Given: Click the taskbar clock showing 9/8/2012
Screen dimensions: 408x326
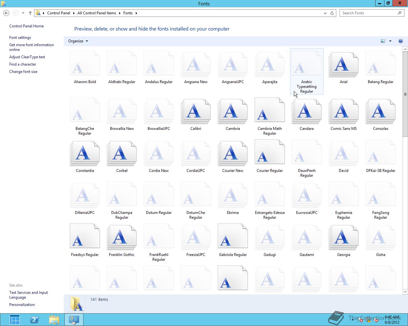Looking at the screenshot, I should 392,320.
